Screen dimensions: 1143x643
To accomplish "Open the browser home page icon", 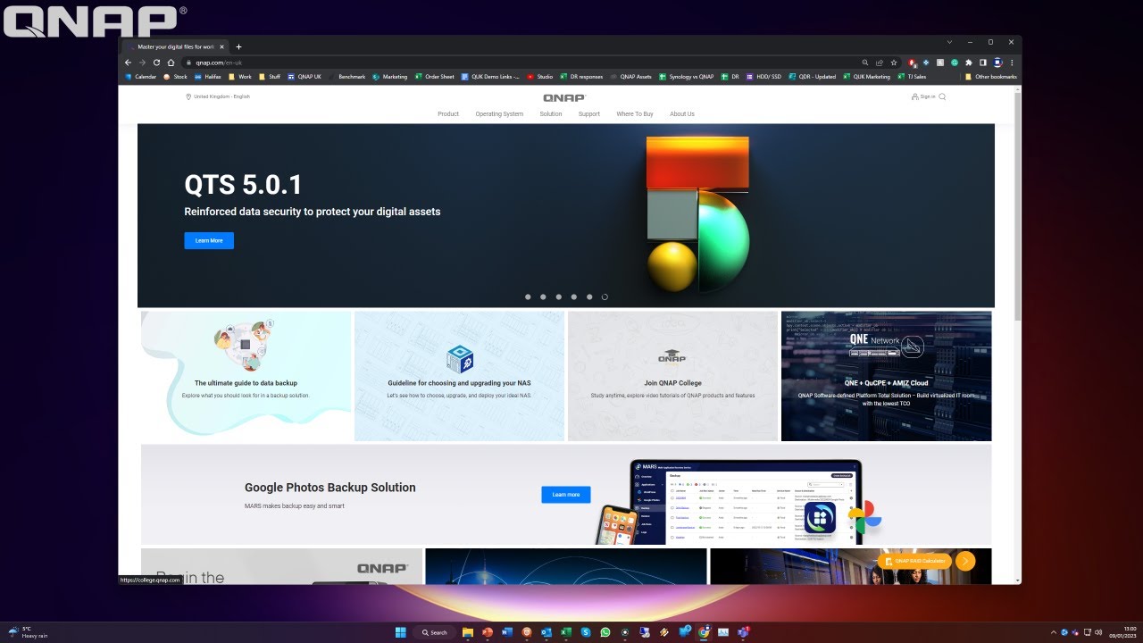I will click(171, 63).
